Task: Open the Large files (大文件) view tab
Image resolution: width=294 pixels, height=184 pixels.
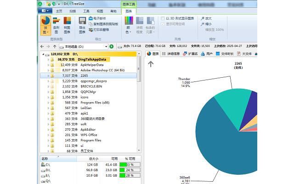Action: (244, 54)
